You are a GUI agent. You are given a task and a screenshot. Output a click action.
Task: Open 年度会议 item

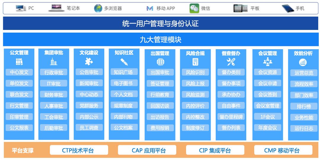268,127
